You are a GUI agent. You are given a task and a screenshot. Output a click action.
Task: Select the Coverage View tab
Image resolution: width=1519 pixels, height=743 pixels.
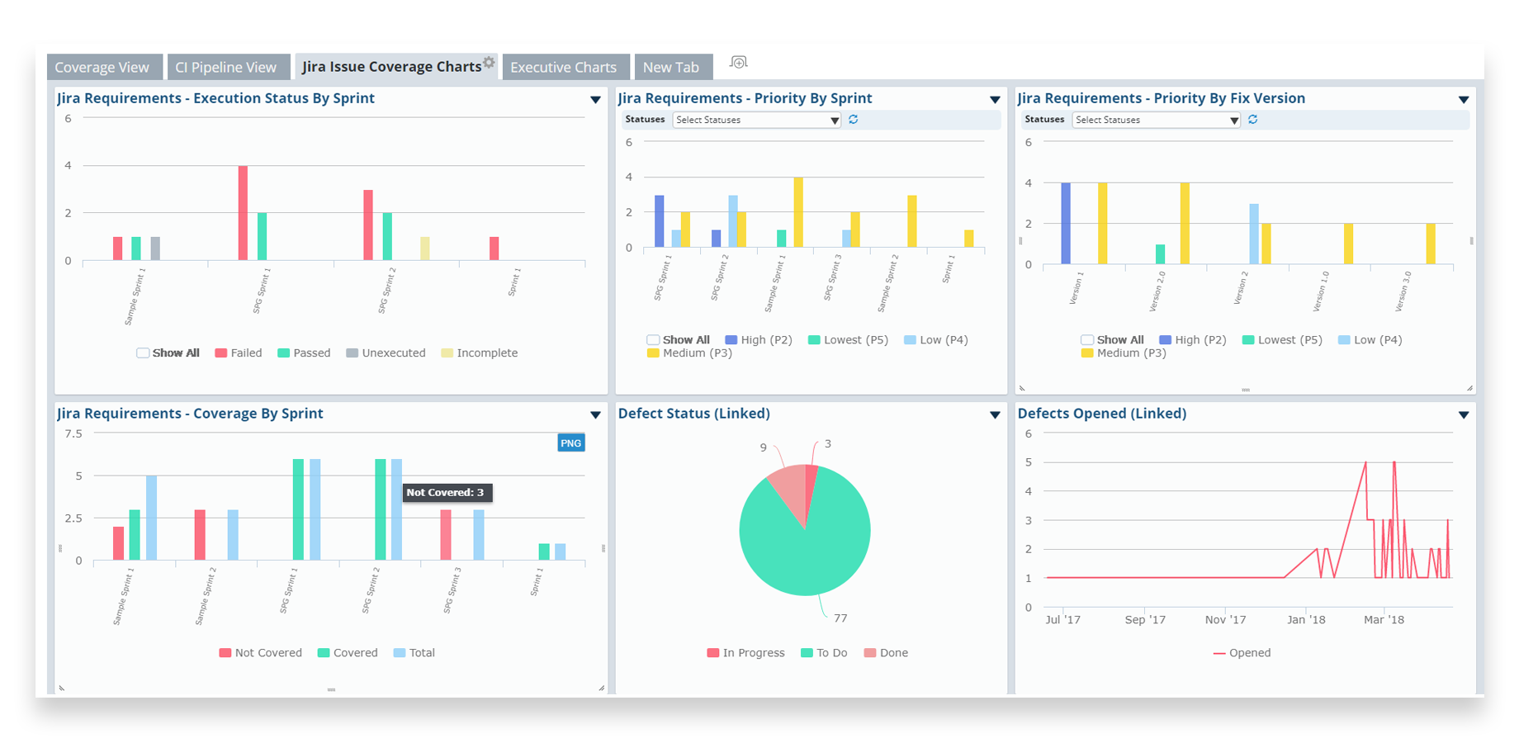pos(104,66)
